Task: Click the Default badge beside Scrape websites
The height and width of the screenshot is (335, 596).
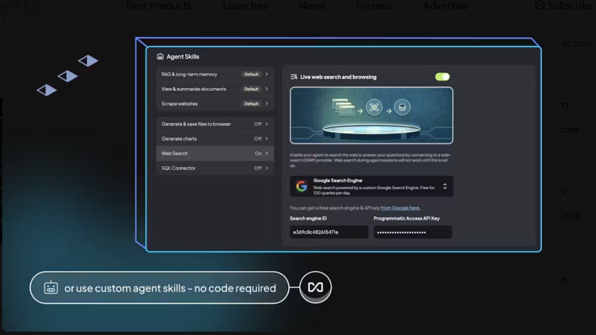Action: pyautogui.click(x=251, y=104)
